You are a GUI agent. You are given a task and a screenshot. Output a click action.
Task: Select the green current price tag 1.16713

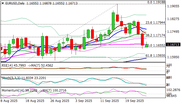[173, 45]
